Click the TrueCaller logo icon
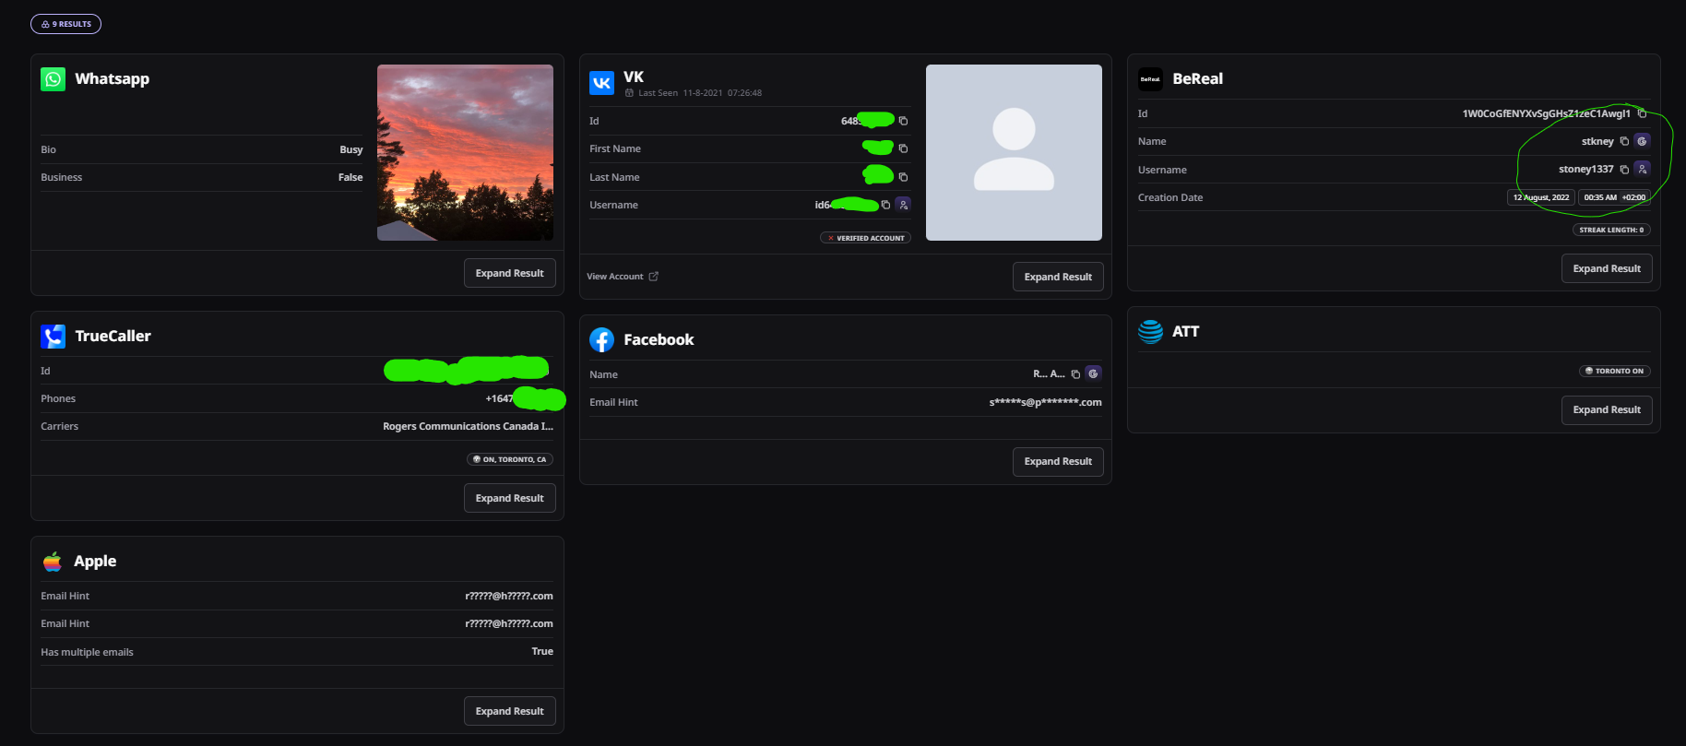 coord(53,337)
